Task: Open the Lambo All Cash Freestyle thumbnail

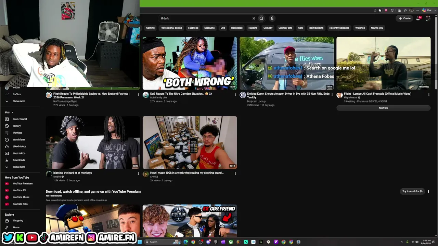Action: click(x=383, y=63)
